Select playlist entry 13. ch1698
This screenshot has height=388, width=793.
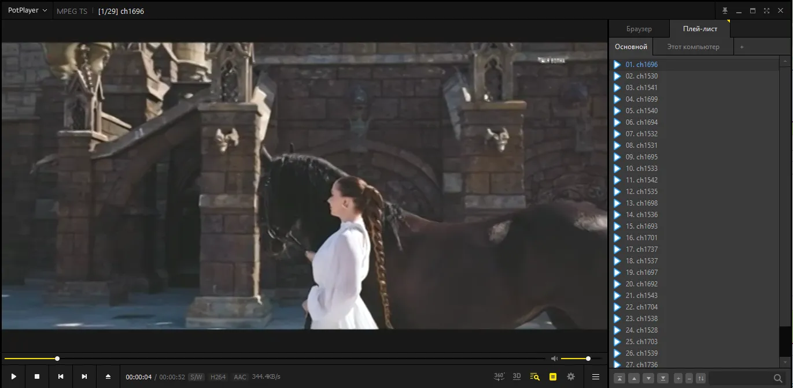pyautogui.click(x=695, y=203)
